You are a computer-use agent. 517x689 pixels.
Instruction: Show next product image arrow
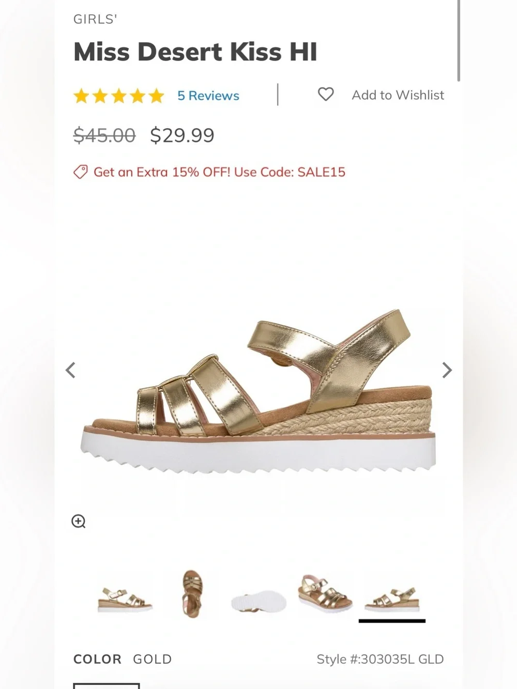point(447,370)
